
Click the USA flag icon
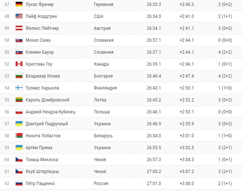point(19,16)
